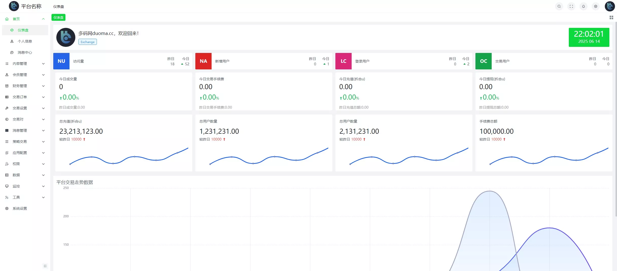Image resolution: width=617 pixels, height=271 pixels.
Task: Click the 仪表盘 breadcrumb in header
Action: click(59, 7)
